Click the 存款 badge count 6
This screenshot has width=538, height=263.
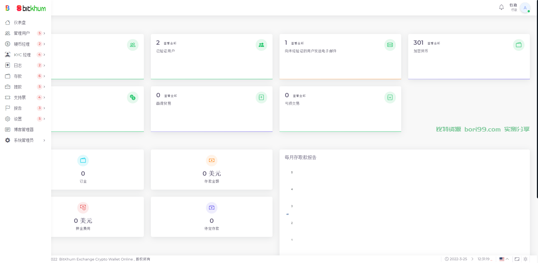40,76
